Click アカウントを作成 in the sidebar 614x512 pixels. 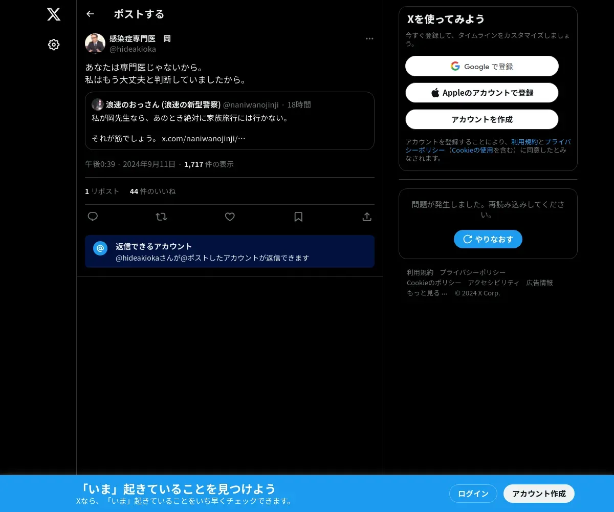tap(482, 119)
